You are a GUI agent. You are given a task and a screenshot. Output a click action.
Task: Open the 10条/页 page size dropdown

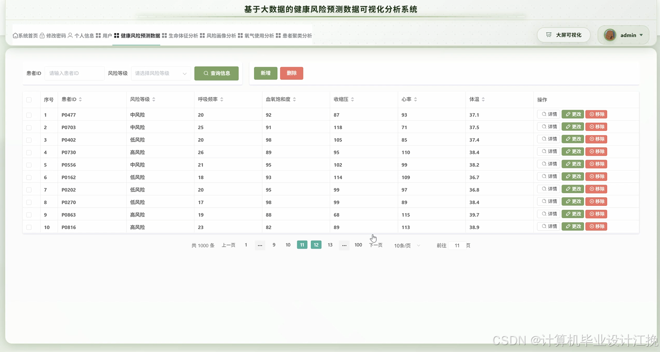(407, 246)
